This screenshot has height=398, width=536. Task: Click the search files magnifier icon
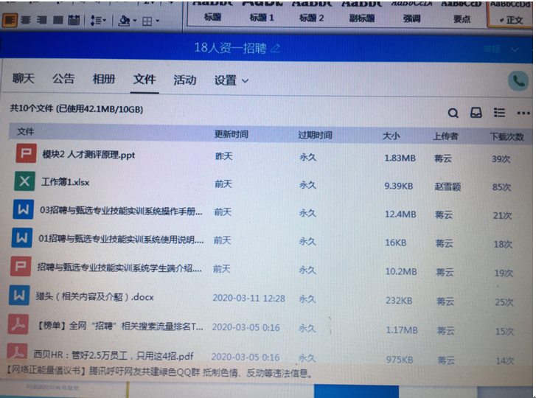click(x=453, y=113)
